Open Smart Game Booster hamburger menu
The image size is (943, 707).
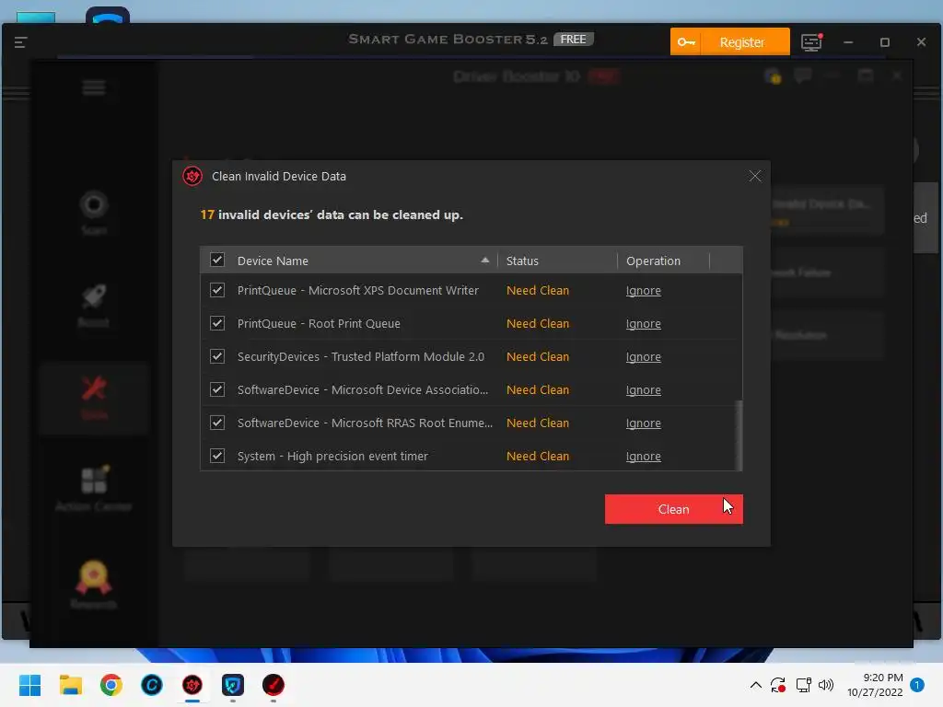click(20, 42)
